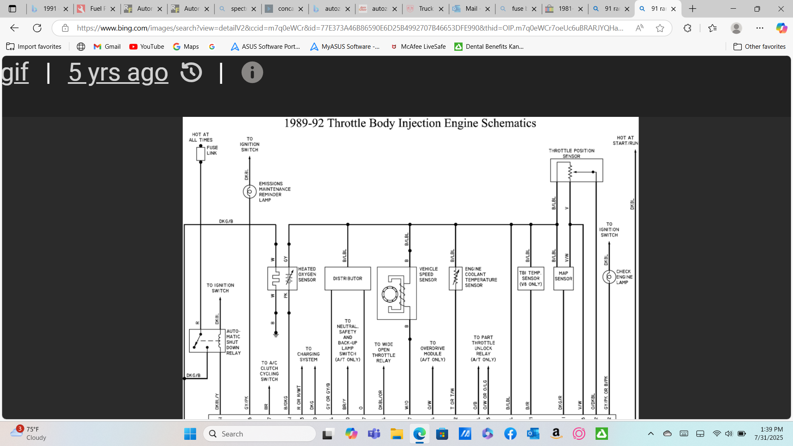Go back with the back arrow
This screenshot has height=446, width=793.
point(14,28)
